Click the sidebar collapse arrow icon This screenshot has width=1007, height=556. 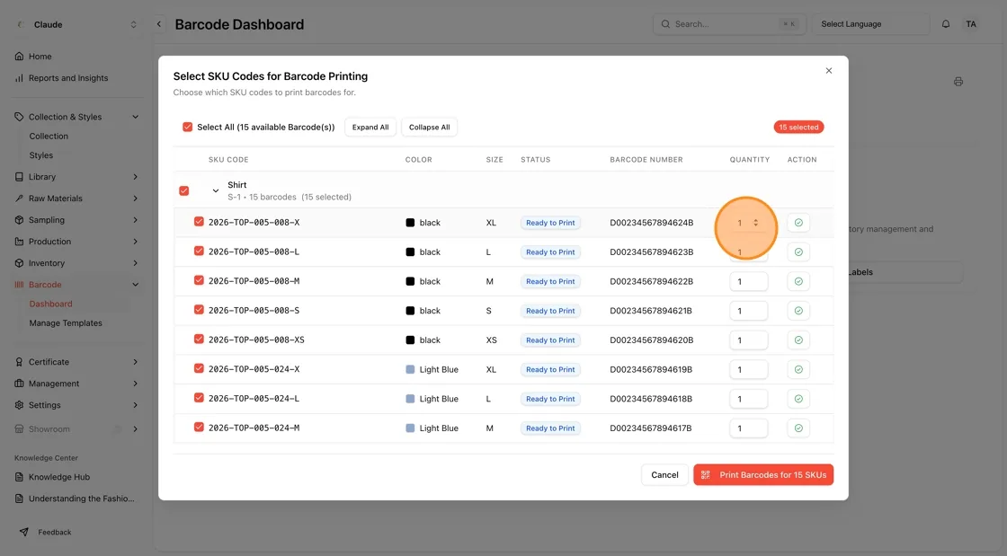click(158, 24)
